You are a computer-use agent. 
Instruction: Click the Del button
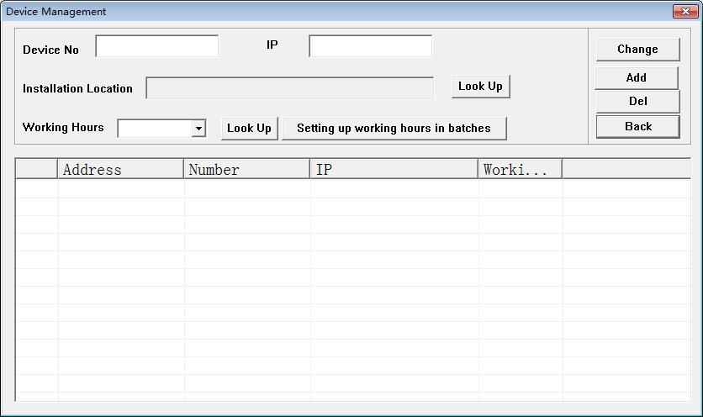[637, 102]
